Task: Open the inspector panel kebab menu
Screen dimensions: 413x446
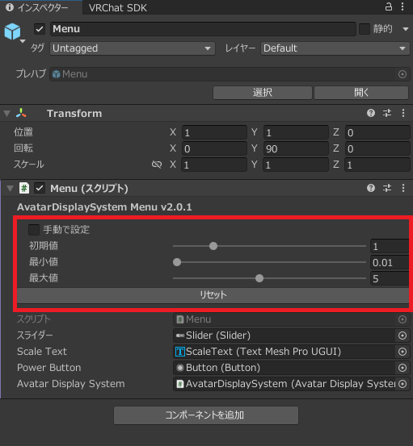Action: click(x=402, y=6)
